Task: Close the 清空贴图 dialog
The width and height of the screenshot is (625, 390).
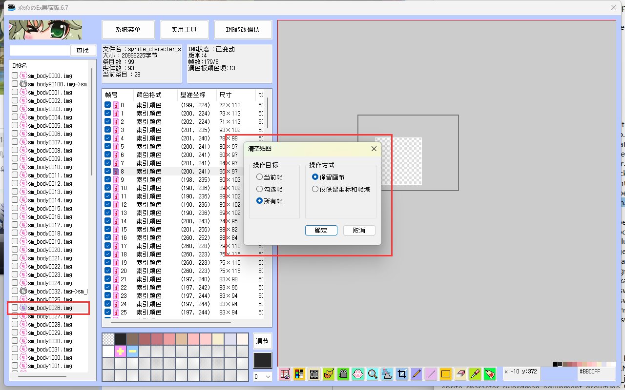Action: [x=374, y=149]
